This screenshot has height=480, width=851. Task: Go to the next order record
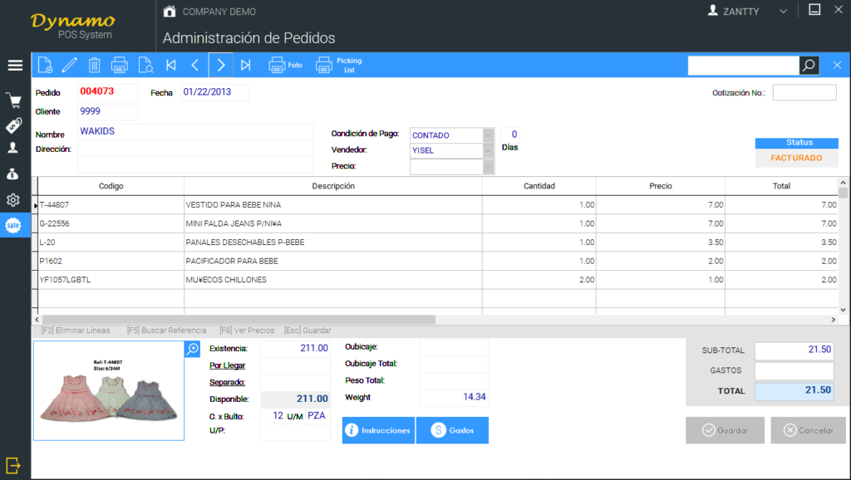(220, 65)
